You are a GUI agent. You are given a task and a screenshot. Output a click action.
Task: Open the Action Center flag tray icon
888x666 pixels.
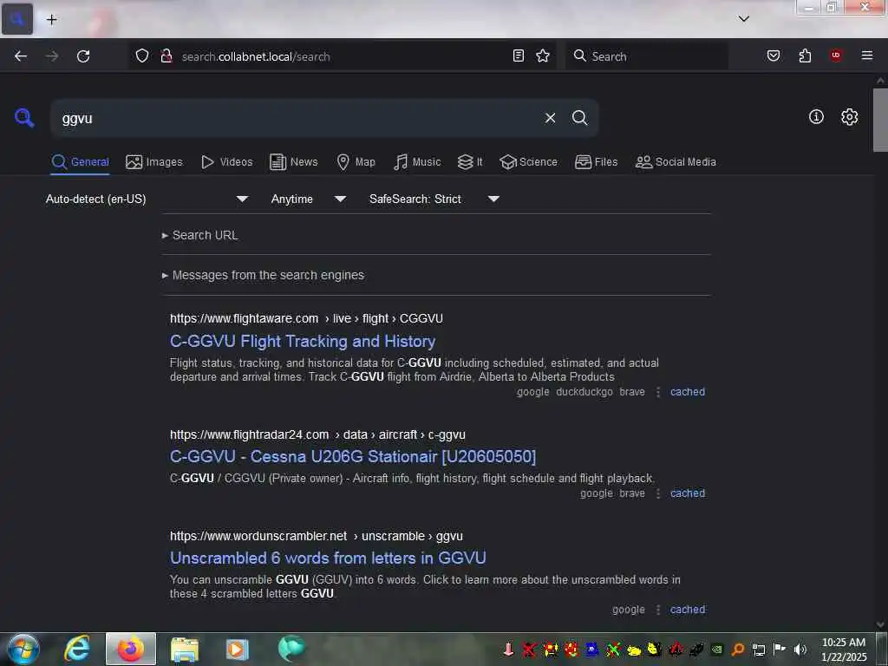(x=780, y=649)
